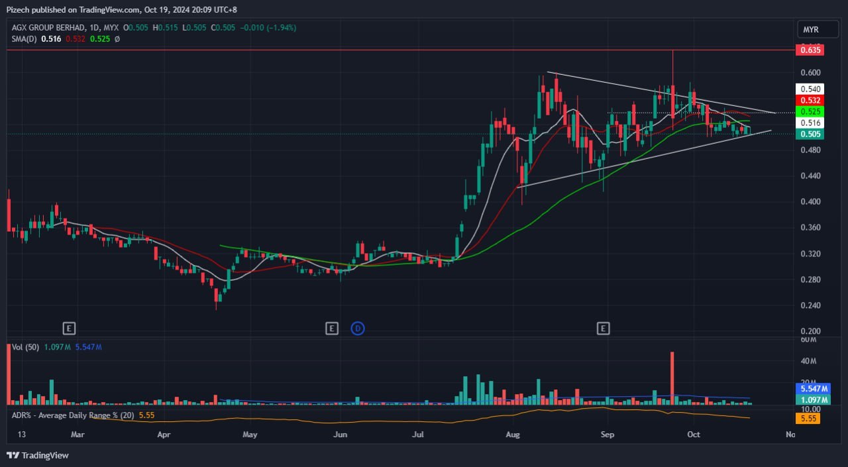Click the 0.516 SMA price label
This screenshot has height=467, width=848.
(810, 123)
